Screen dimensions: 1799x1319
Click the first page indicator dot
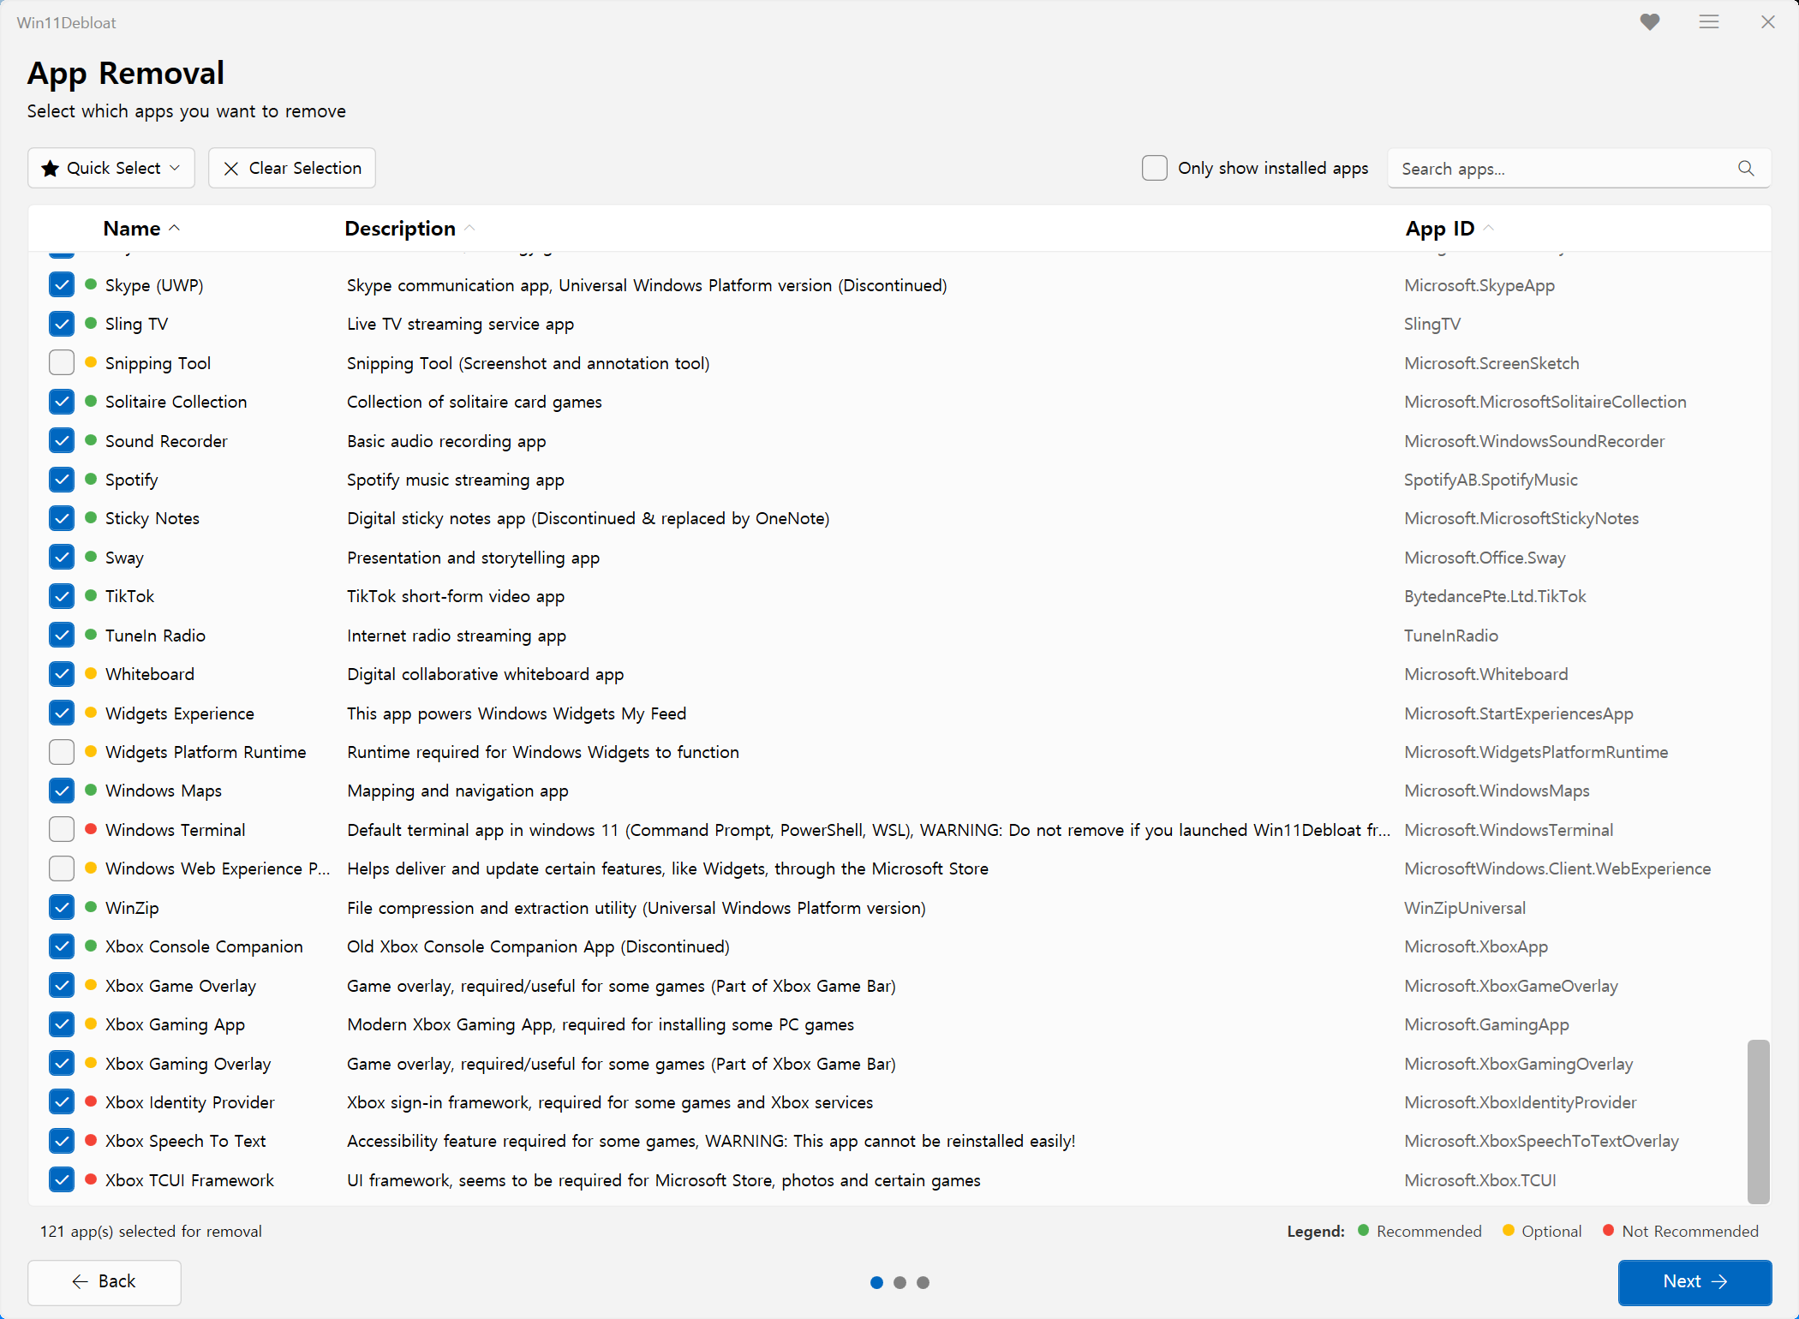click(x=876, y=1282)
